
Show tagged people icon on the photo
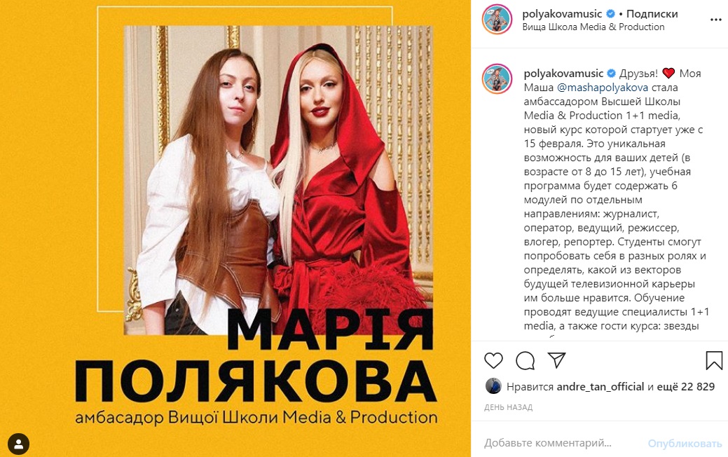coord(19,444)
